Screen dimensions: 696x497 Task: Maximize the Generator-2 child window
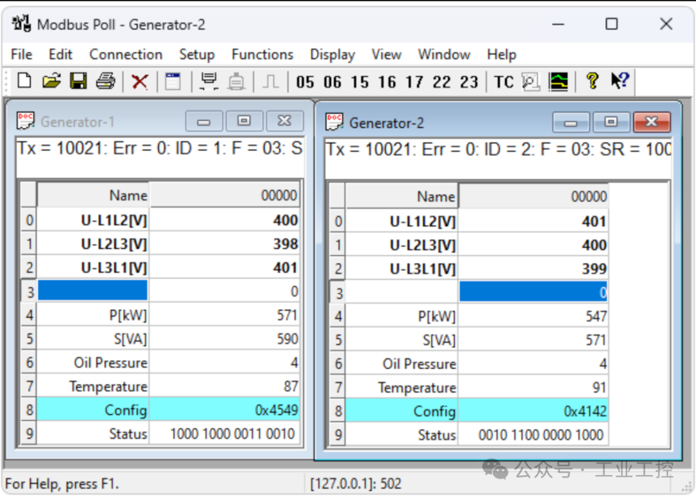(x=611, y=122)
